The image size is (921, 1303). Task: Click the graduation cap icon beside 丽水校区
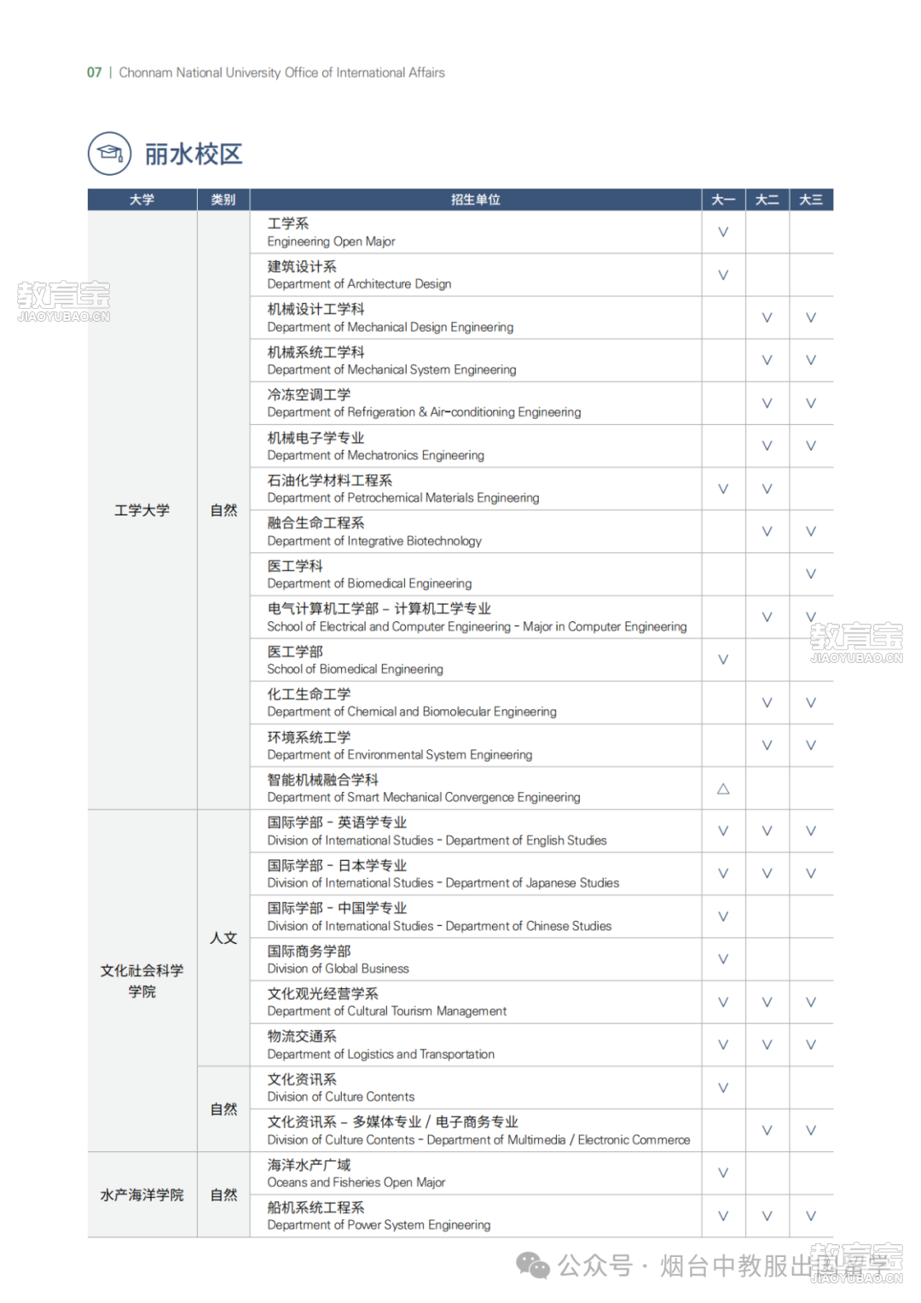click(x=109, y=154)
